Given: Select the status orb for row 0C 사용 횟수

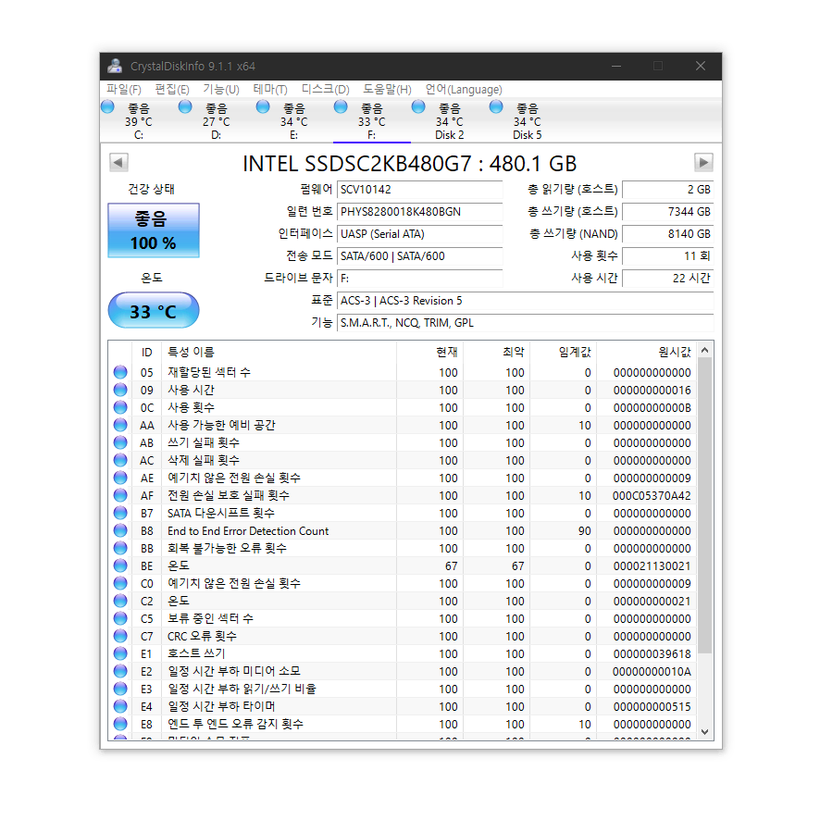Looking at the screenshot, I should click(120, 407).
